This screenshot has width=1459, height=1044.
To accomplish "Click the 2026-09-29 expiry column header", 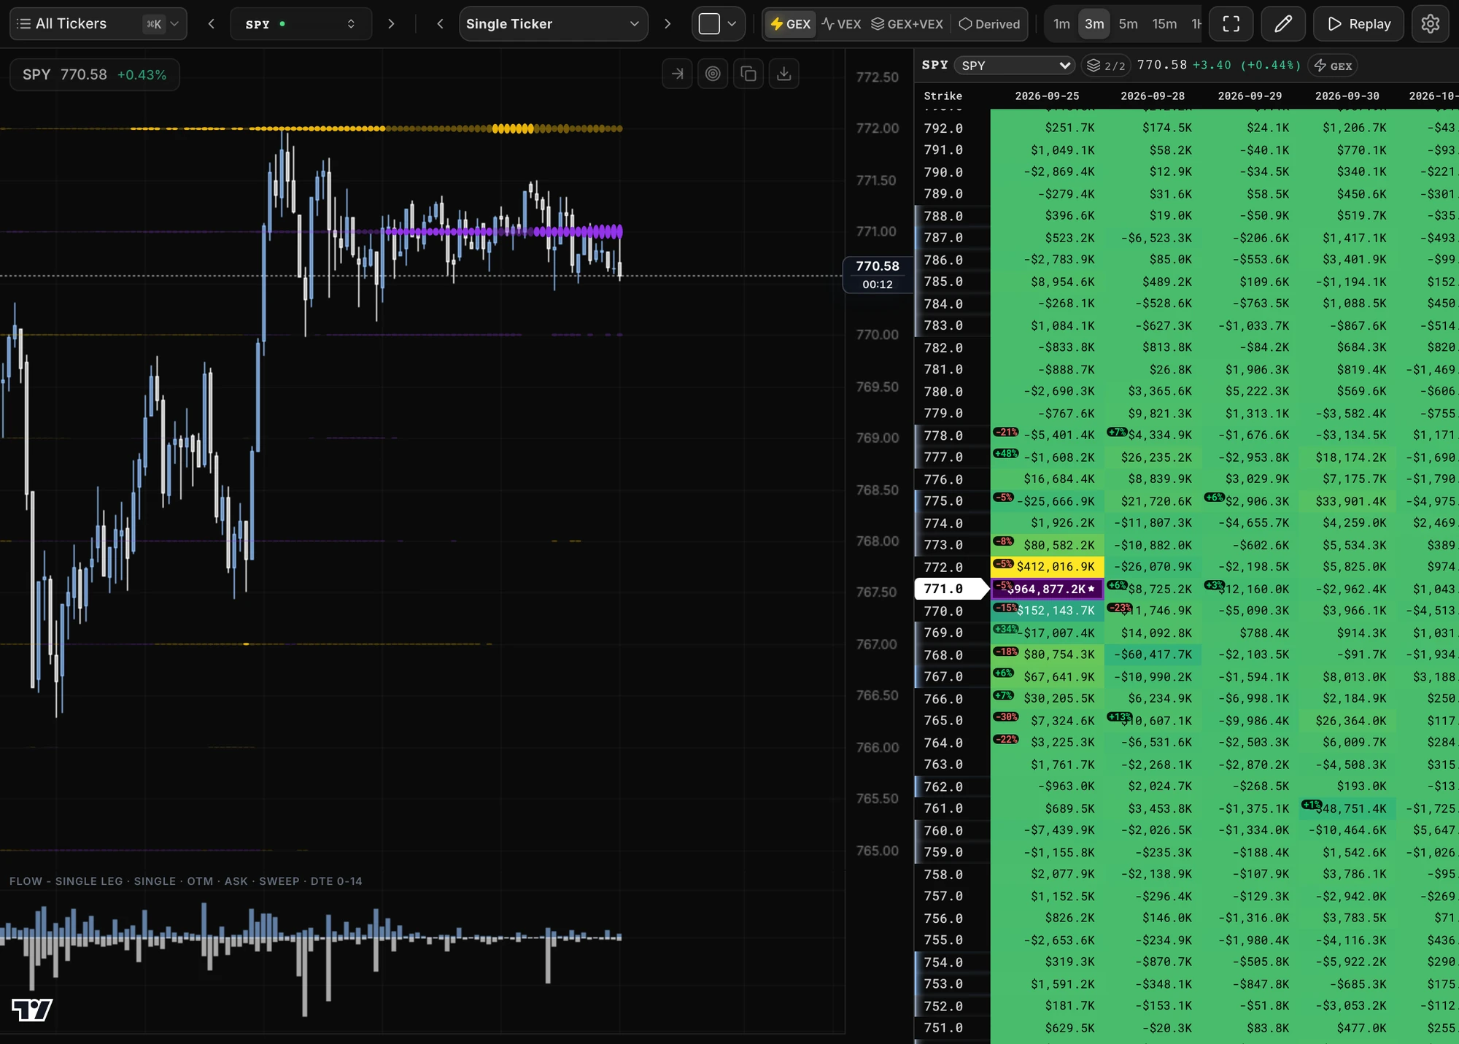I will [x=1250, y=96].
